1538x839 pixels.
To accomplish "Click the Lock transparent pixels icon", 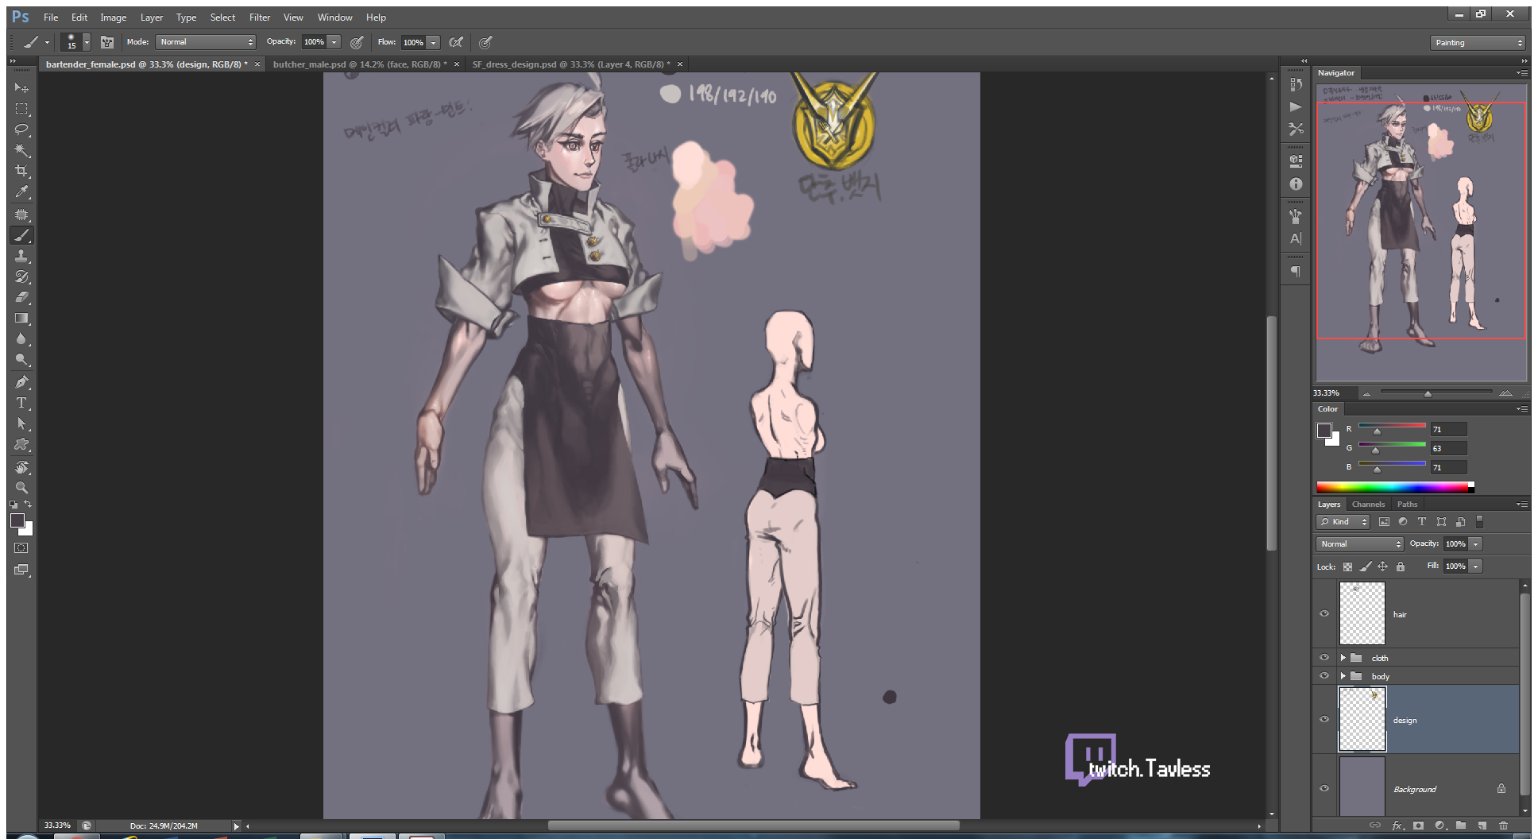I will pos(1347,566).
